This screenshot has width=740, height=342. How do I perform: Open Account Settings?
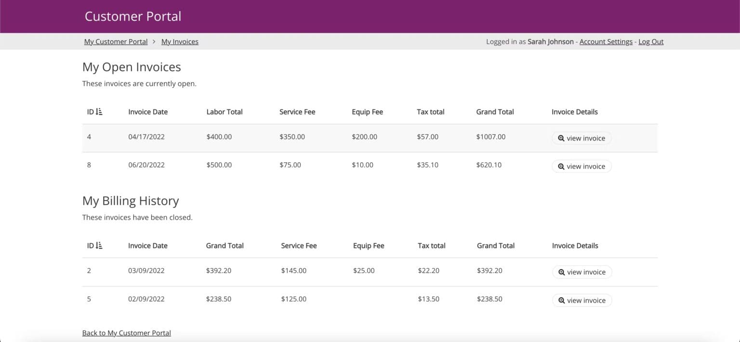[606, 41]
